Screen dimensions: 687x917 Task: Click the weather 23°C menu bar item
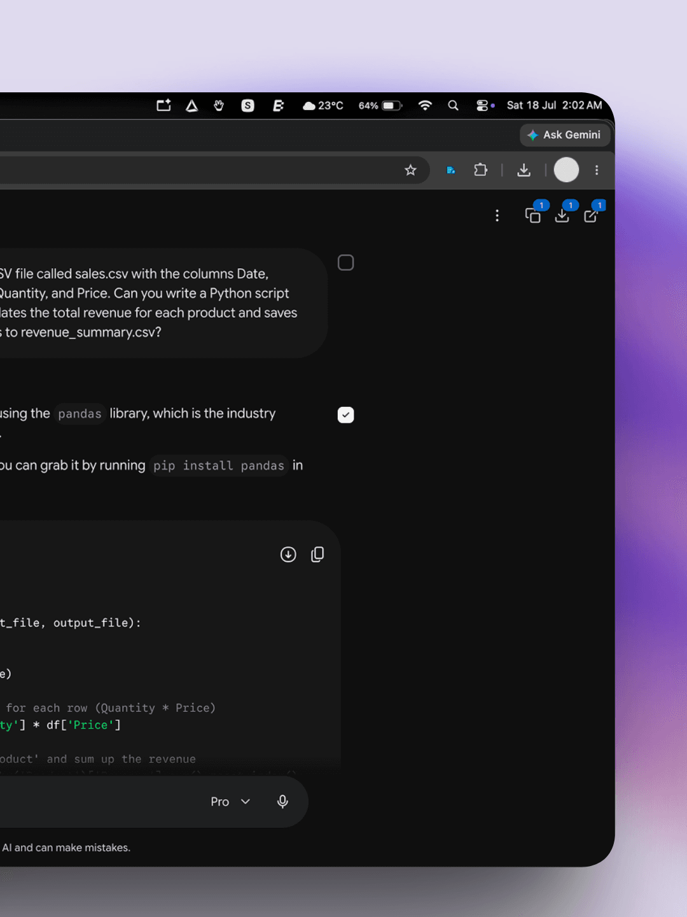323,106
